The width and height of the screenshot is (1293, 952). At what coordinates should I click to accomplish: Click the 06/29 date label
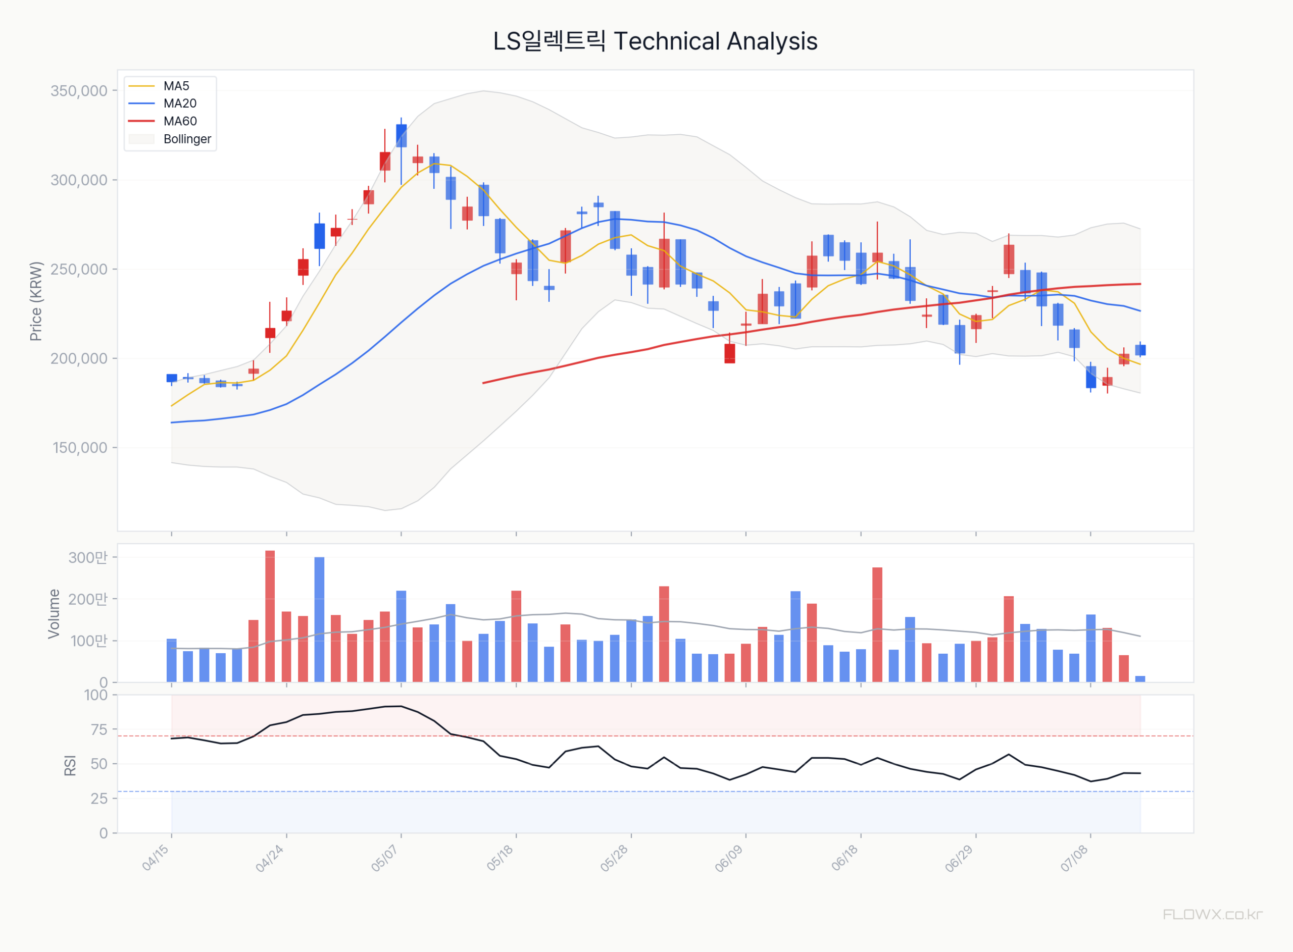[x=959, y=859]
